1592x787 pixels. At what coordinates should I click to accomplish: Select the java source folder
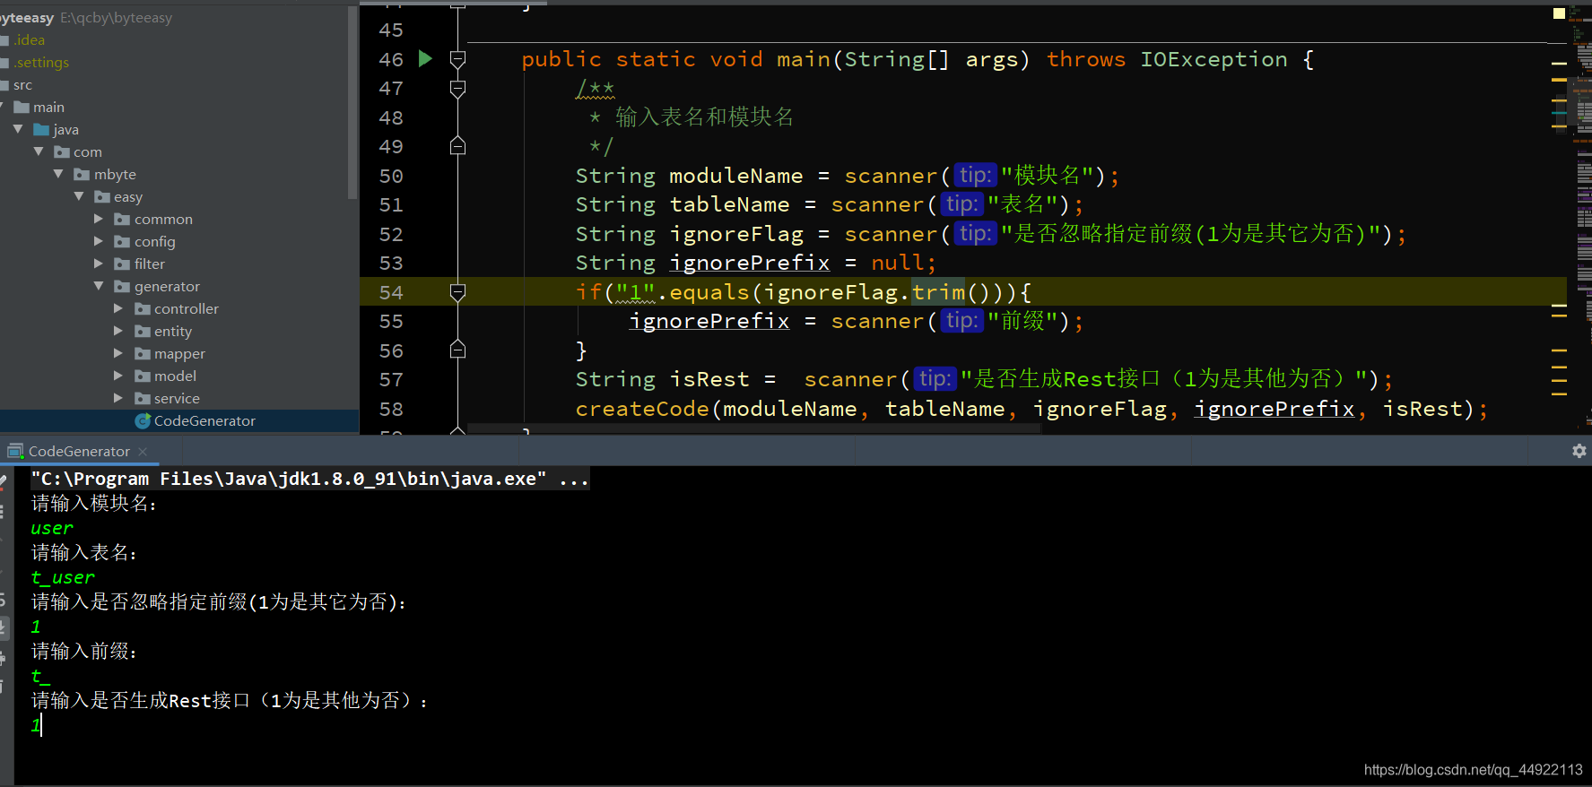point(65,129)
